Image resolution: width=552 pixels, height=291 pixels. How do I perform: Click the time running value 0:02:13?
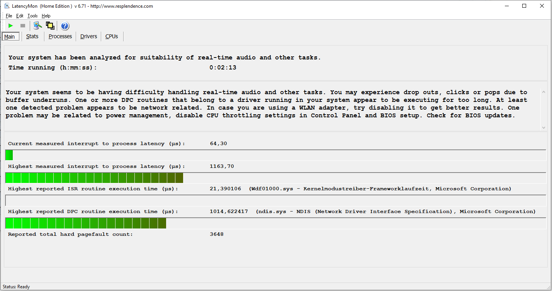(223, 68)
